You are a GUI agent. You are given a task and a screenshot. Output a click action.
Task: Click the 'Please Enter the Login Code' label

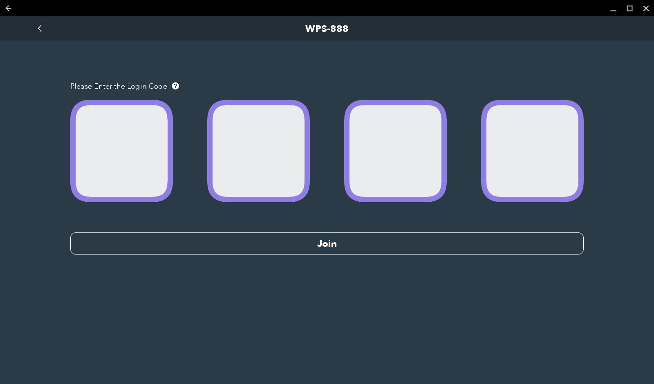(119, 86)
